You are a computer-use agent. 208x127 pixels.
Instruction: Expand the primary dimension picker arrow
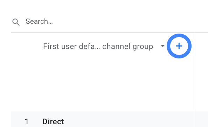pyautogui.click(x=162, y=46)
